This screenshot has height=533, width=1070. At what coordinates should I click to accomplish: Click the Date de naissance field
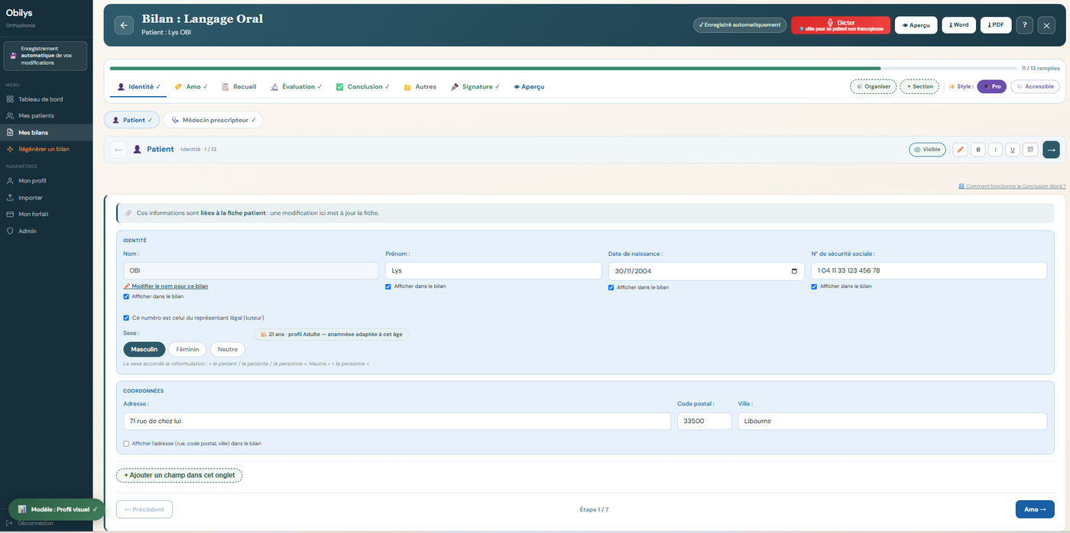706,271
